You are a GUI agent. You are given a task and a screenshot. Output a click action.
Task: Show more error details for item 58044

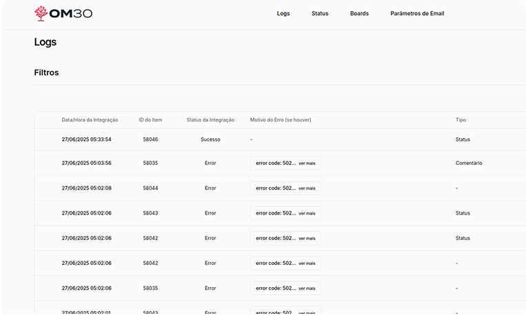click(307, 188)
